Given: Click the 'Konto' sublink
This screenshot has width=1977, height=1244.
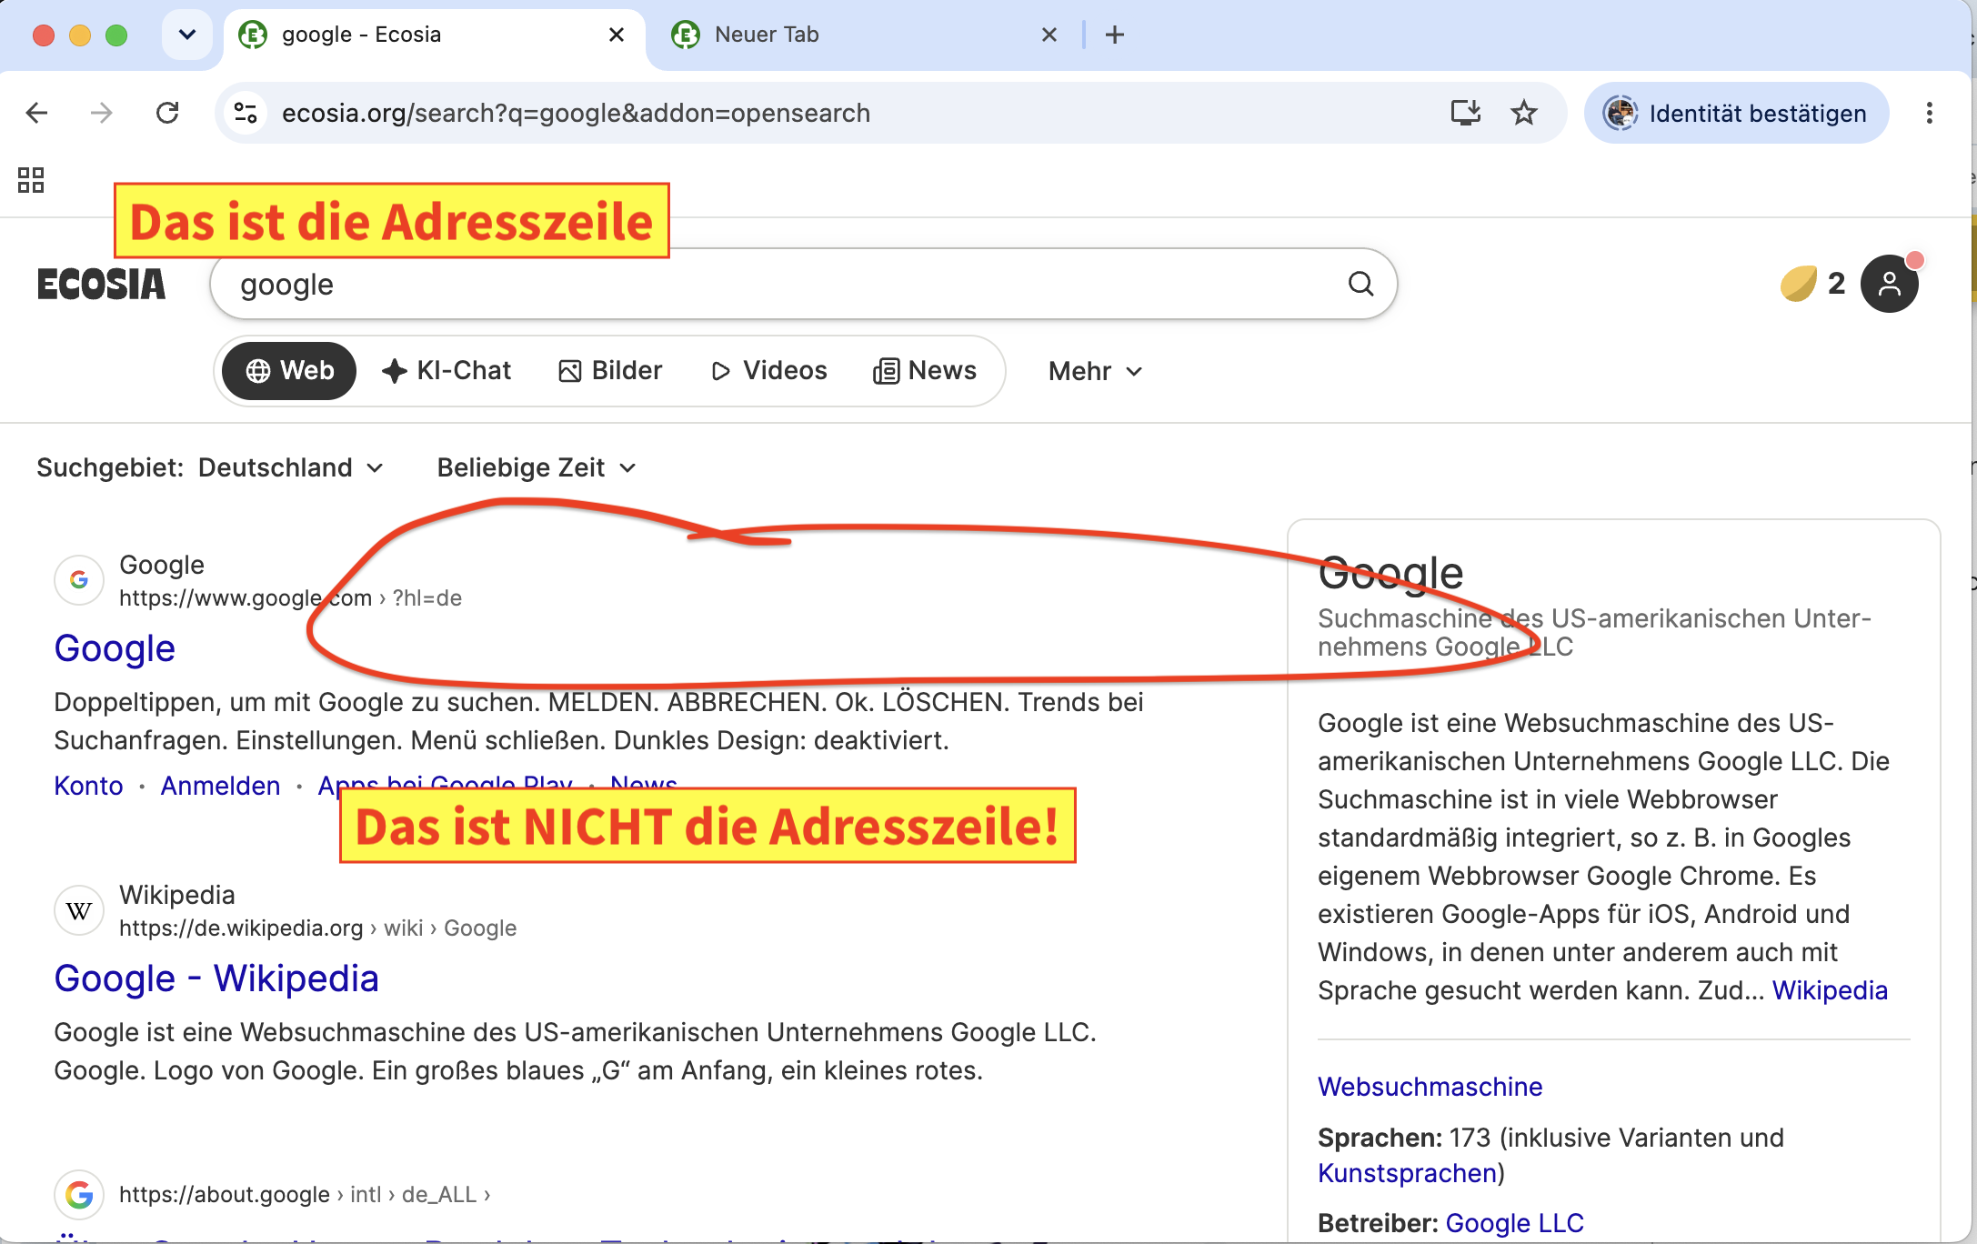Looking at the screenshot, I should [88, 786].
